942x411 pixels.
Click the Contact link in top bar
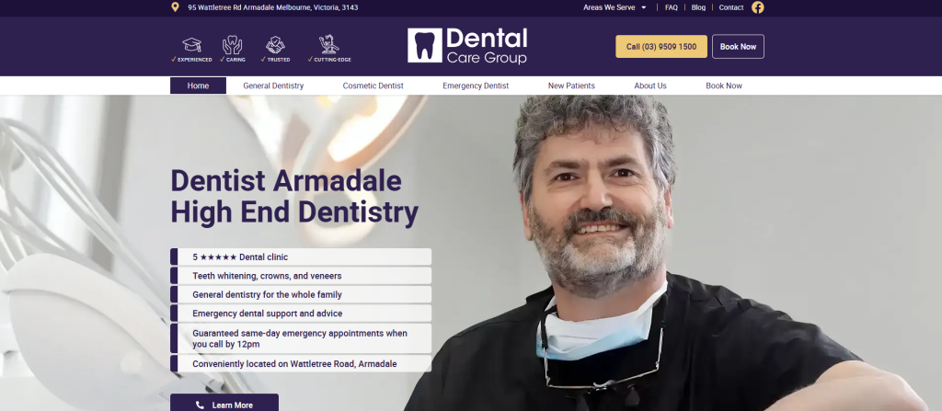pyautogui.click(x=731, y=7)
